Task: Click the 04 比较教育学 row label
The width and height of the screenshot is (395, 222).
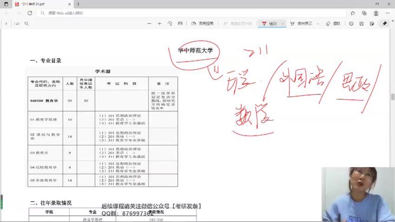Action: (43, 167)
